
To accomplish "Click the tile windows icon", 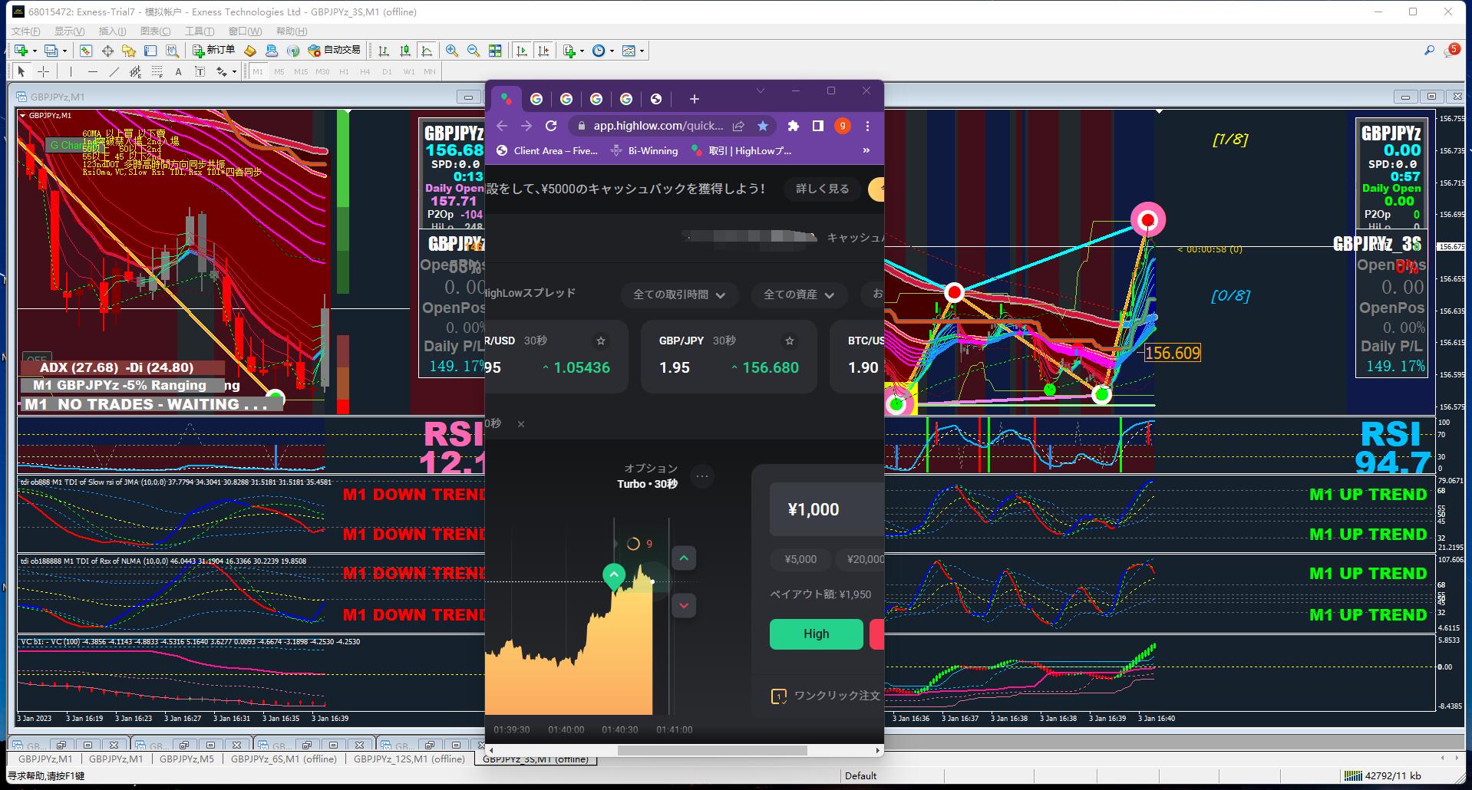I will (x=495, y=51).
